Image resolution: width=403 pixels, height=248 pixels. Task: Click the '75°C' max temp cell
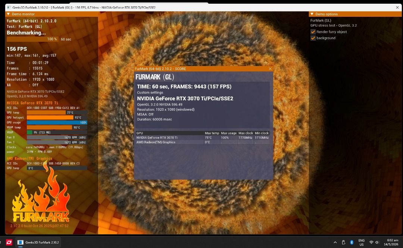pyautogui.click(x=208, y=138)
